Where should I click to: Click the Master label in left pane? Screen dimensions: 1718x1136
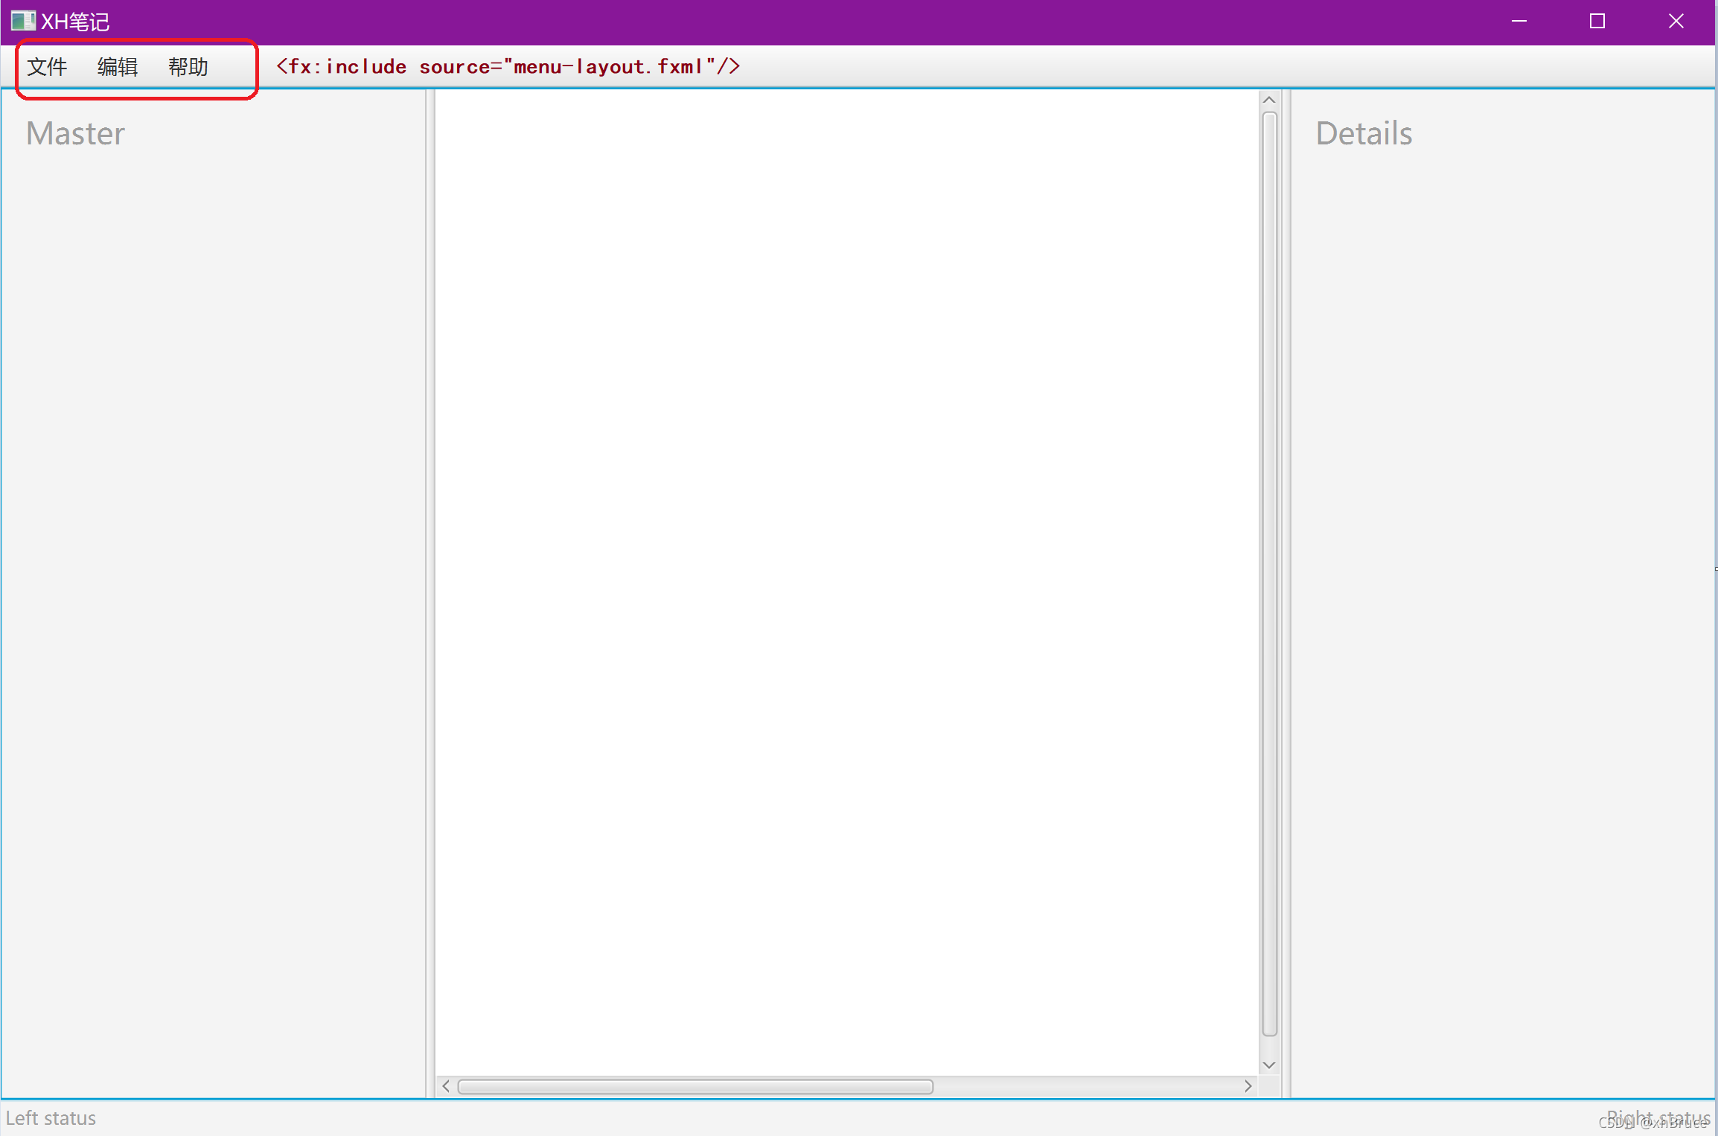(x=75, y=134)
